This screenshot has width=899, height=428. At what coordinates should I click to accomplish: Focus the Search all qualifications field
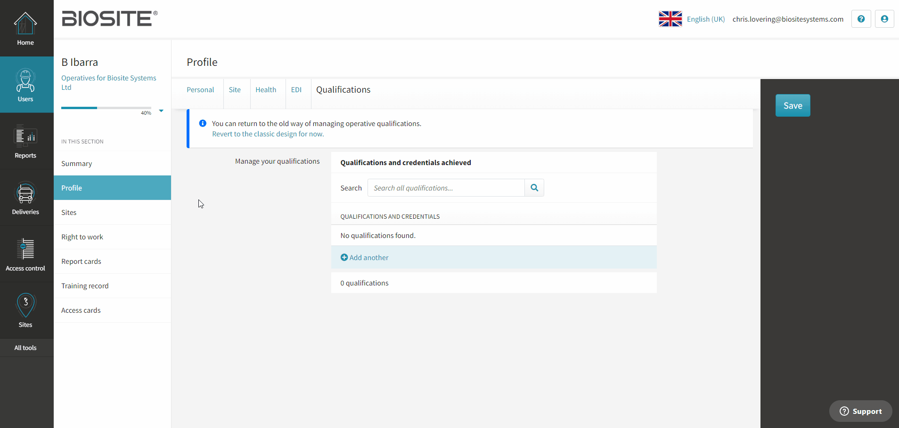click(x=446, y=188)
